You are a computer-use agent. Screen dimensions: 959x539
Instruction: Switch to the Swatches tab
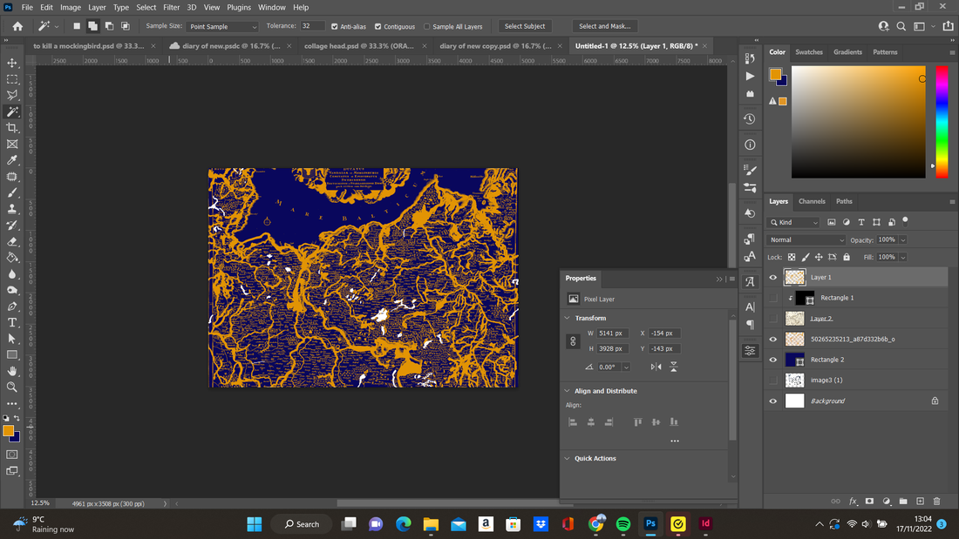(808, 52)
